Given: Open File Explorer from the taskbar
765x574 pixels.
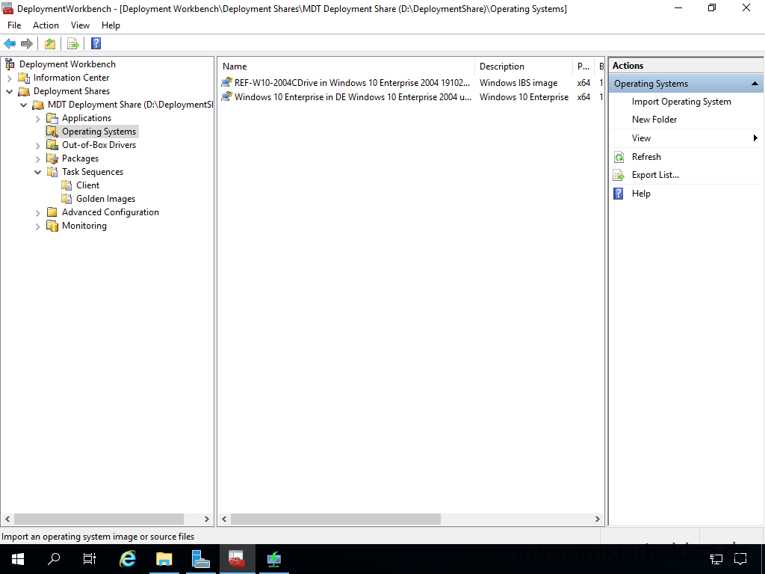Looking at the screenshot, I should pos(164,559).
